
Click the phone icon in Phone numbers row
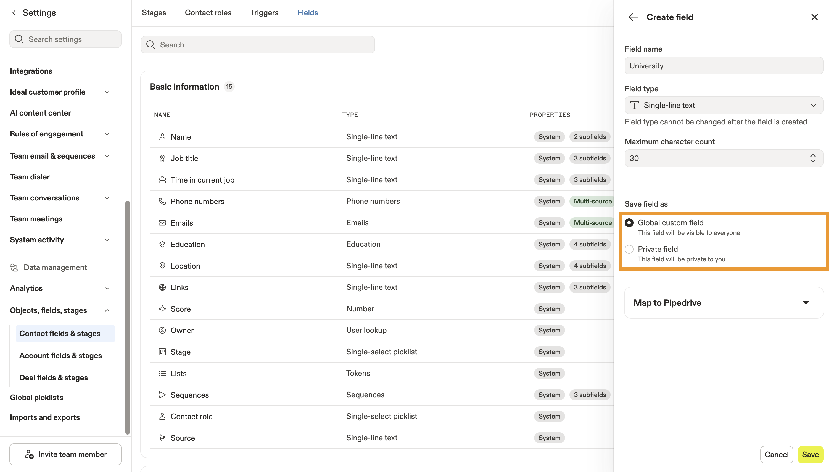click(162, 201)
